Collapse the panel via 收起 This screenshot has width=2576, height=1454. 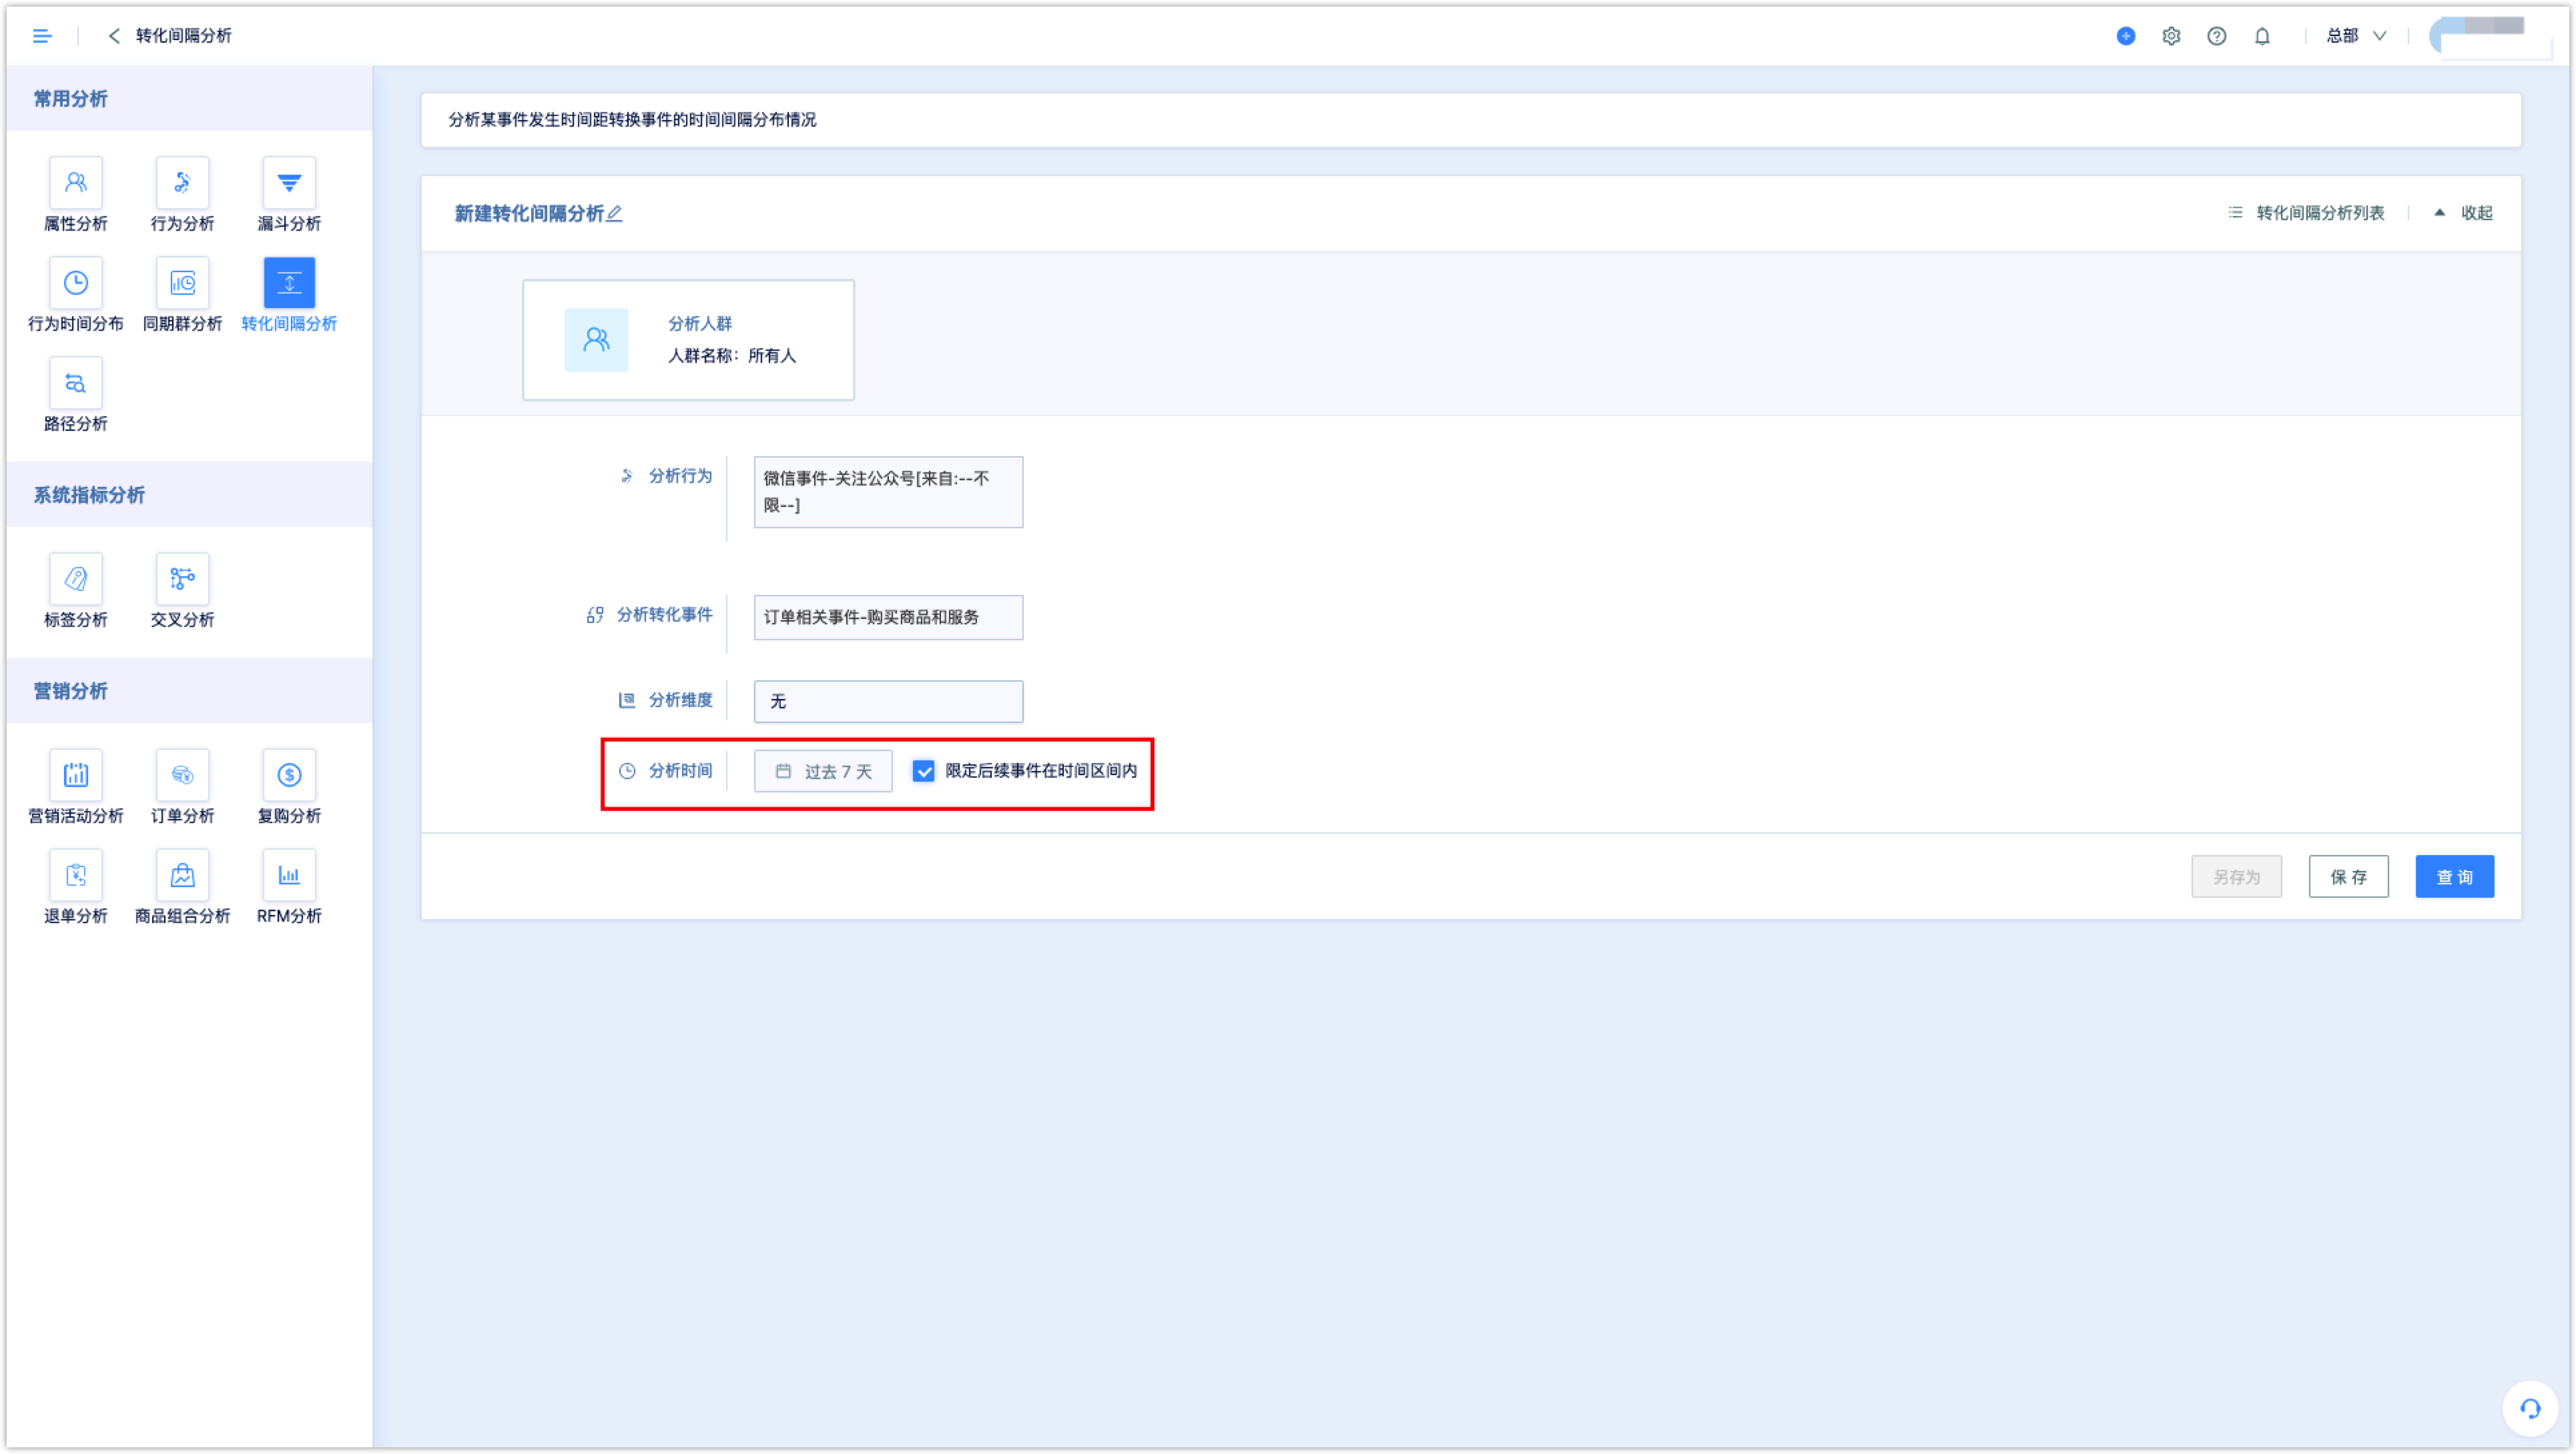[2464, 213]
